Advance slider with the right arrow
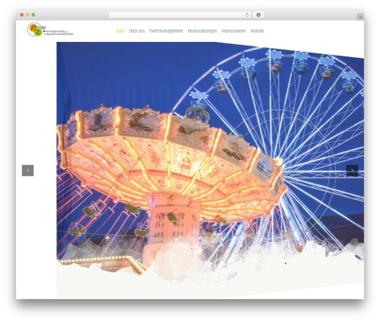Viewport: 380px width, 322px height. [x=352, y=171]
